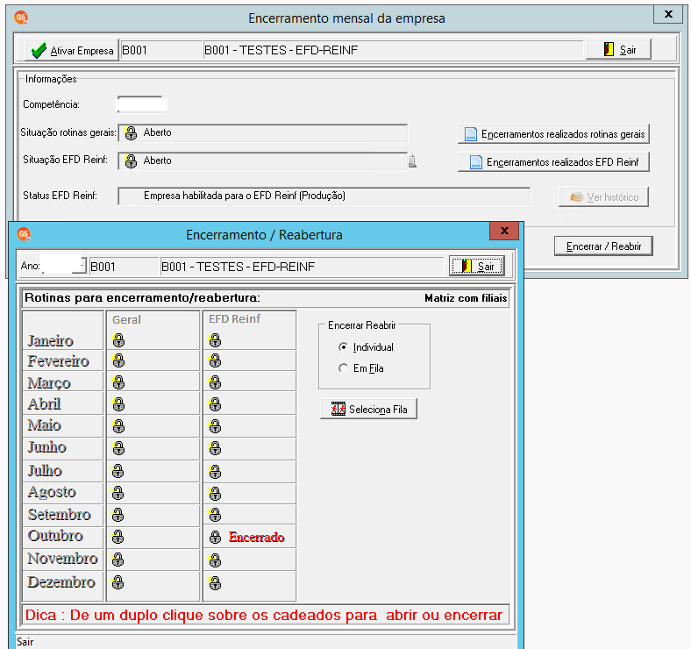The height and width of the screenshot is (649, 691).
Task: Open Encerramentos realizados EFD Reinf
Action: [x=553, y=161]
